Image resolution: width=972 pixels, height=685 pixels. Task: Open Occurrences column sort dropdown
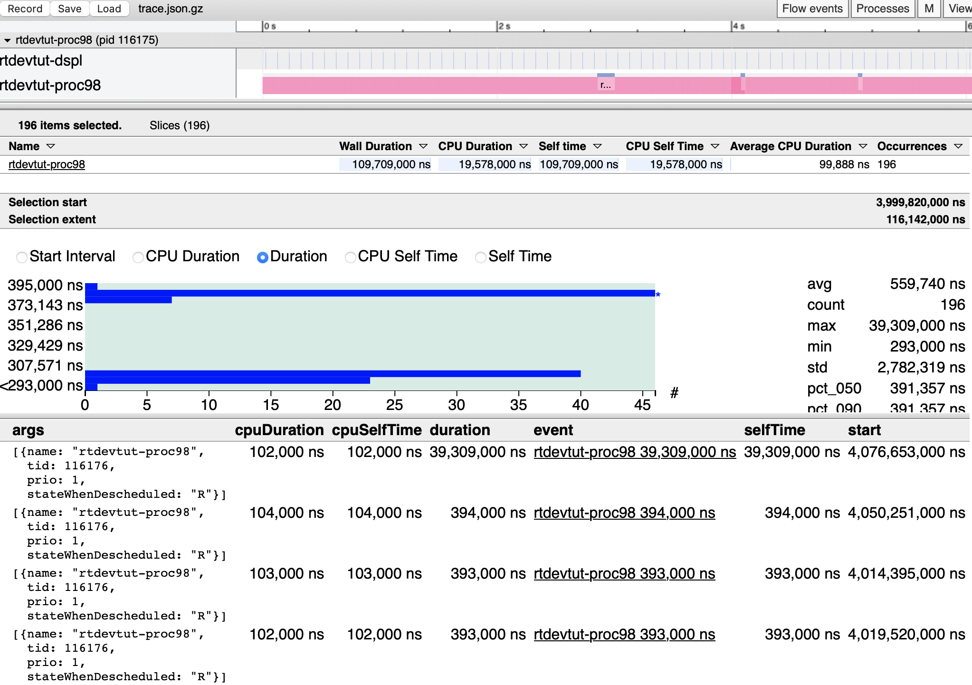click(x=958, y=146)
